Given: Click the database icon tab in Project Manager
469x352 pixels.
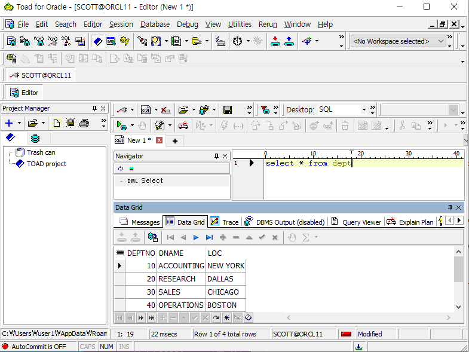Looking at the screenshot, I should pos(35,139).
